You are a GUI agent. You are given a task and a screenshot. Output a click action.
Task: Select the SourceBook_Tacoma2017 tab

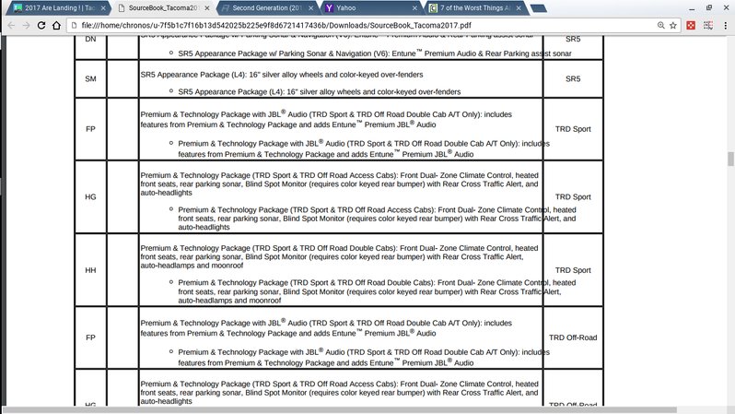click(163, 8)
